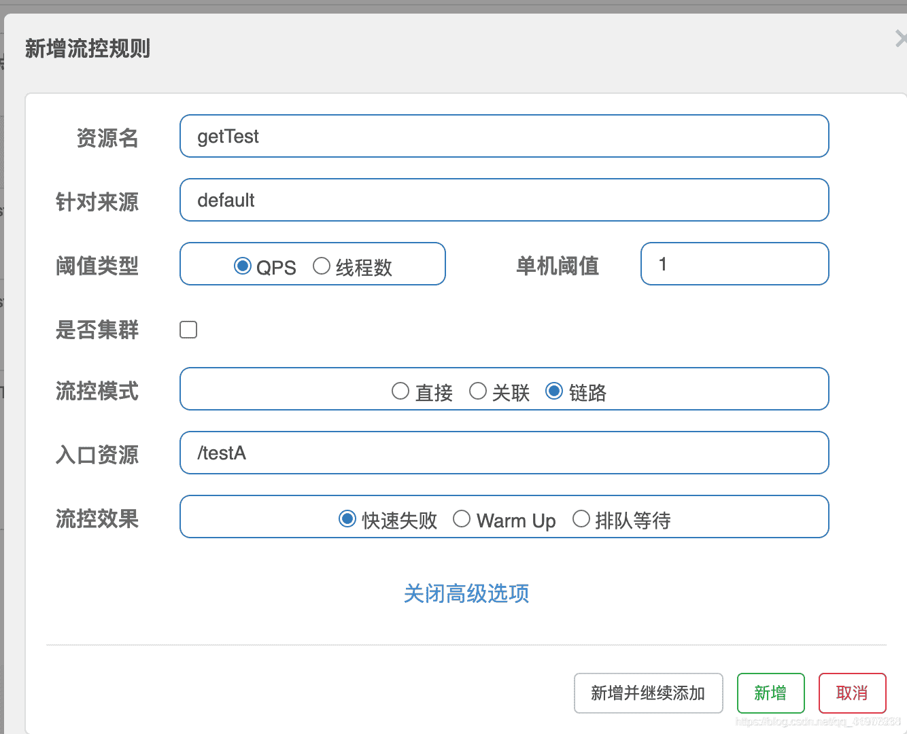This screenshot has width=907, height=734.
Task: Click the 新增 button to save rule
Action: point(770,693)
